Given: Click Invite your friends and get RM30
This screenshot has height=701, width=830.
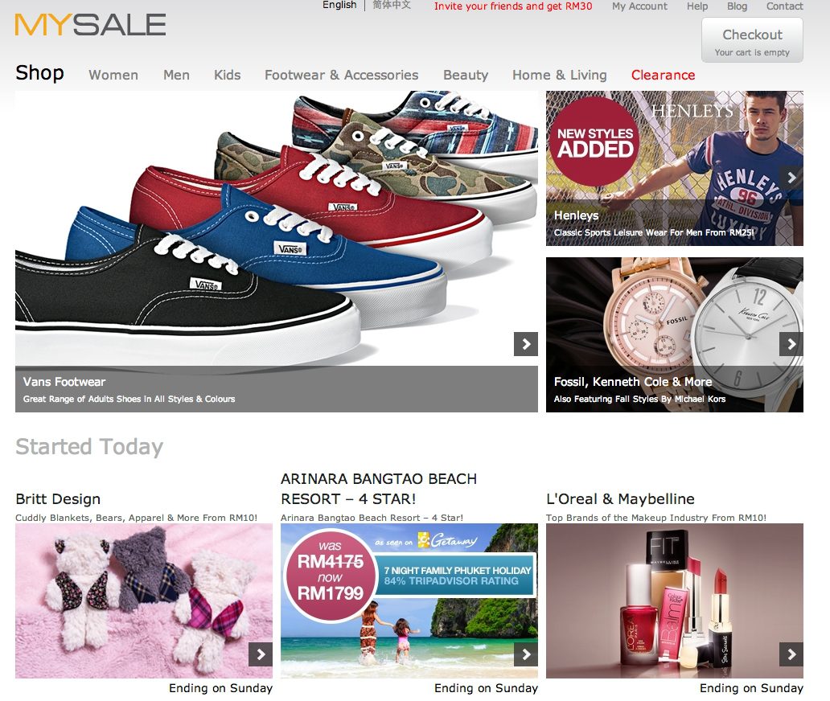Looking at the screenshot, I should [513, 6].
